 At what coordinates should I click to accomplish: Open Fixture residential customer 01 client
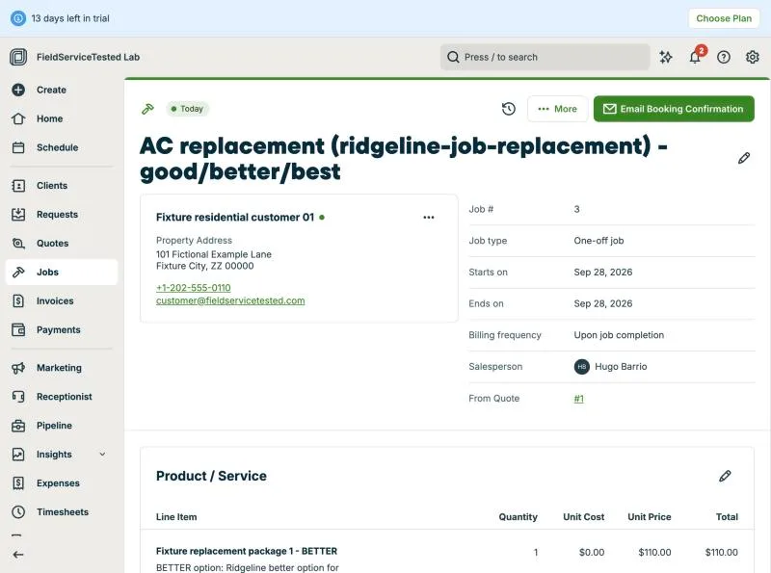[x=235, y=218]
